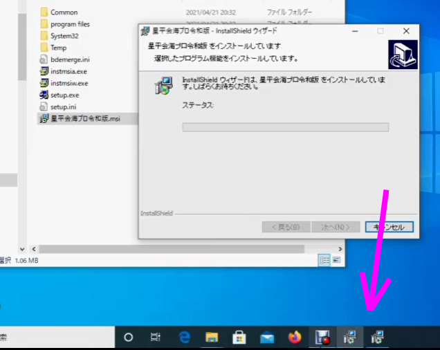Click the 星平会海プロ令和版.msi file name

pyautogui.click(x=85, y=118)
